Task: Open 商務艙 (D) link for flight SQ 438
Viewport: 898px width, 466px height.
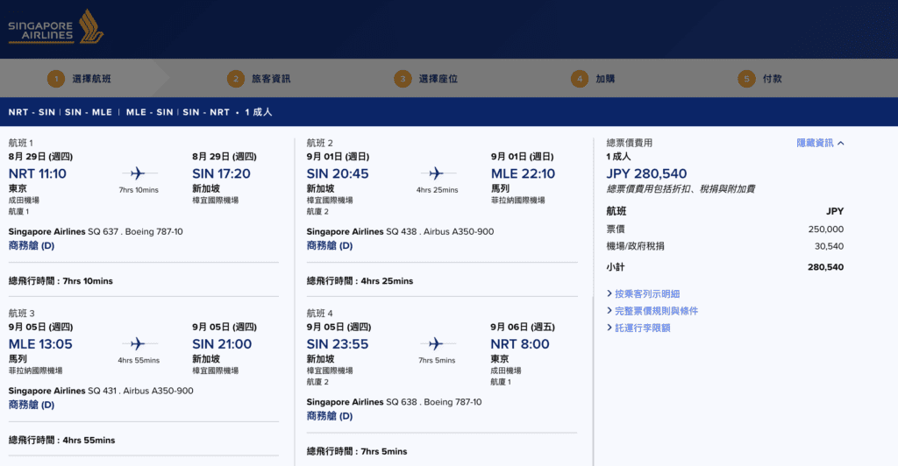Action: pyautogui.click(x=330, y=245)
